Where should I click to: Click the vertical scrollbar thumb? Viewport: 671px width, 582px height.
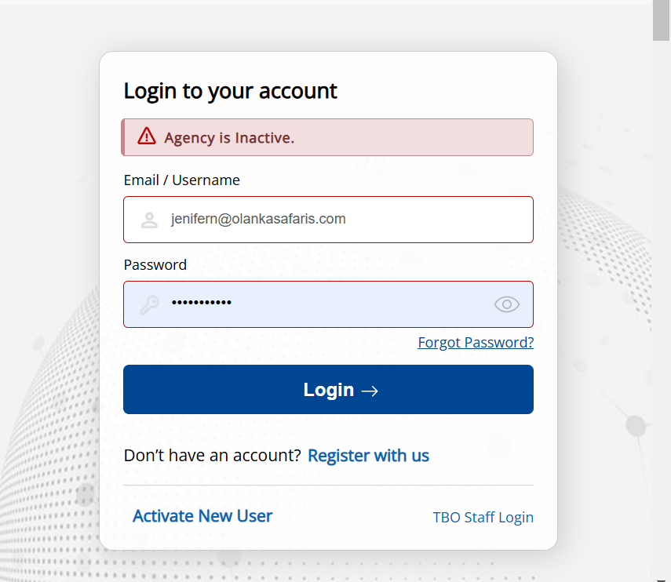click(661, 20)
